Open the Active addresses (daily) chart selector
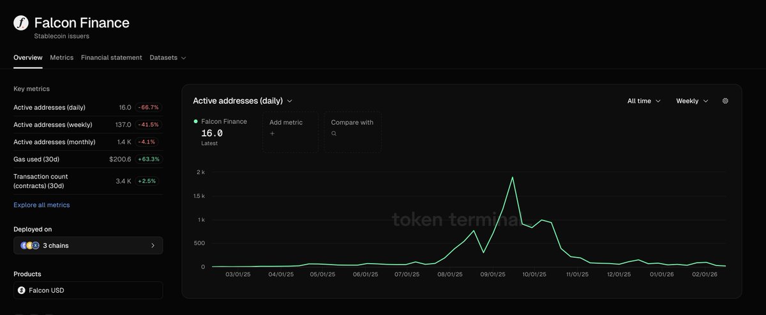Image resolution: width=766 pixels, height=315 pixels. (x=243, y=101)
